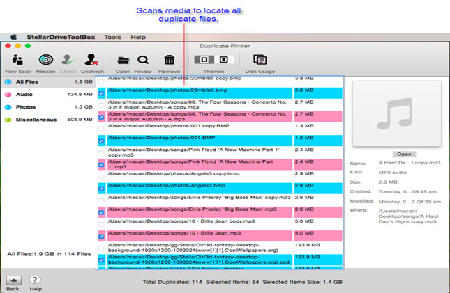Open the Disk Usage tool
The height and width of the screenshot is (293, 450).
point(260,60)
